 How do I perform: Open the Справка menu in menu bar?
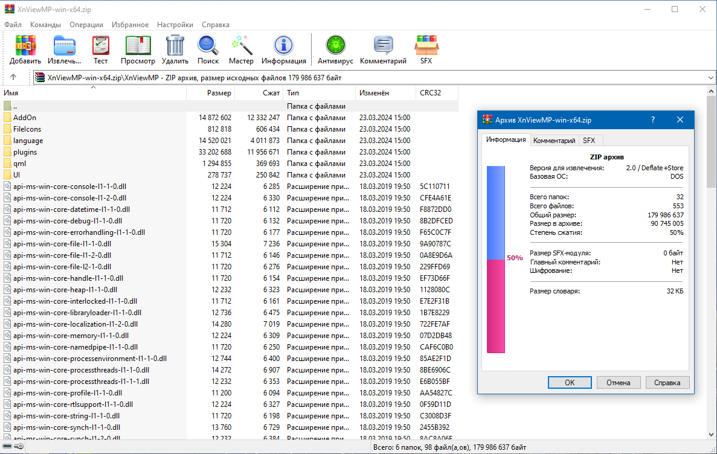[216, 25]
